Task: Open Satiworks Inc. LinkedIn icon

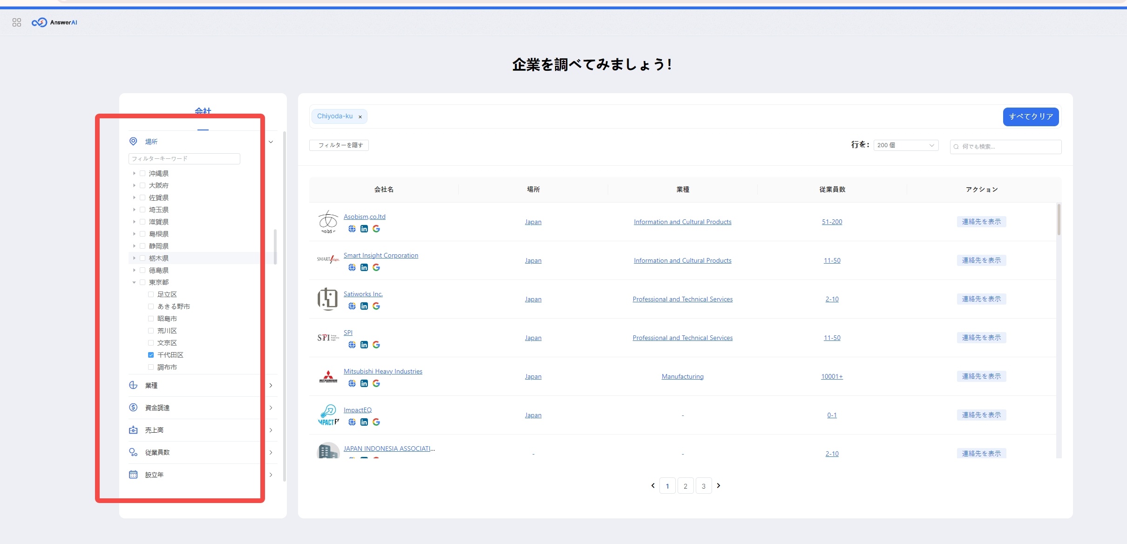Action: point(364,306)
